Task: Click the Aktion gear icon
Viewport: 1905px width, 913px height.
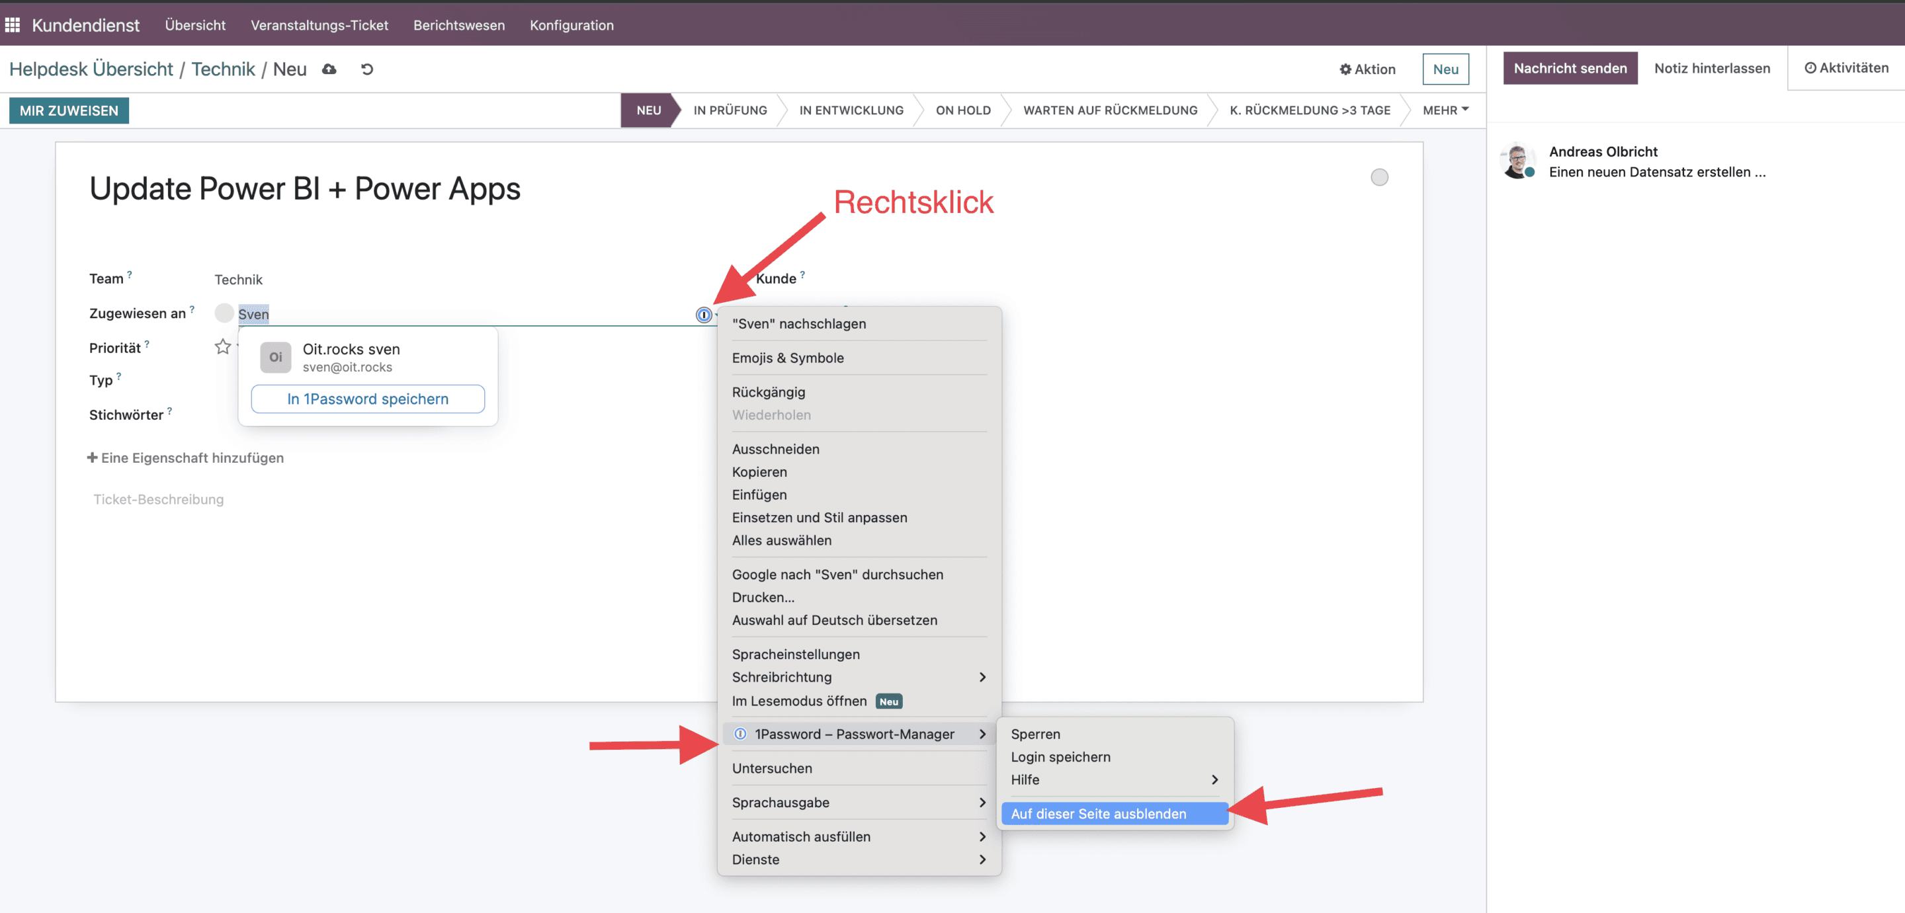Action: 1345,69
